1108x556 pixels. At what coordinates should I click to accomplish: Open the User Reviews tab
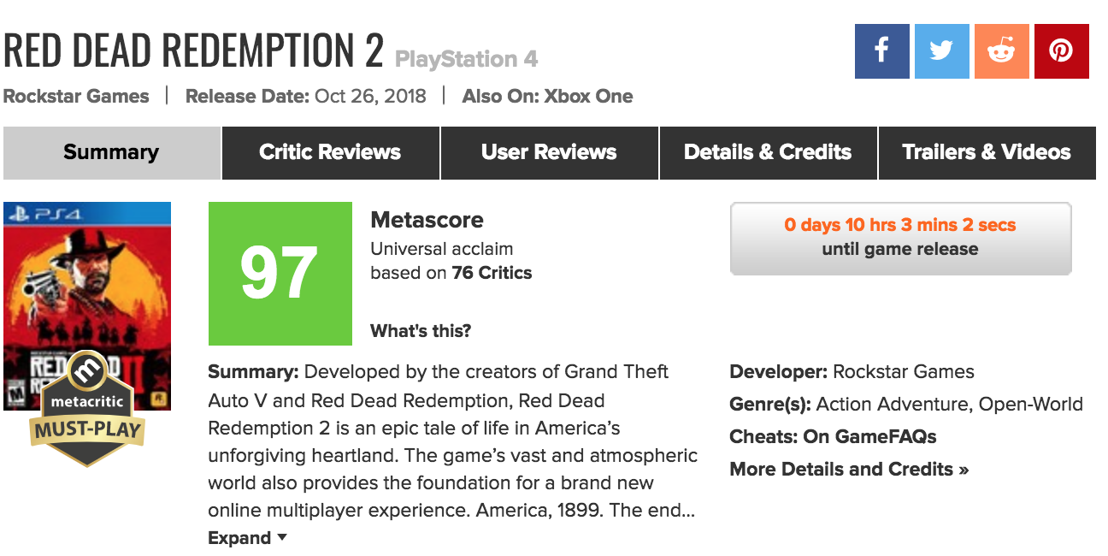click(x=549, y=152)
